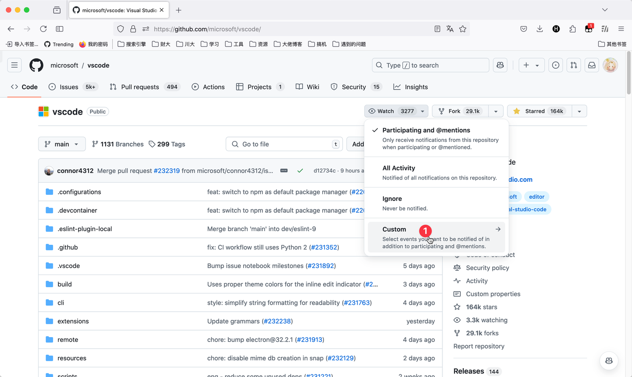The width and height of the screenshot is (632, 377).
Task: Bookmark this page with the star icon
Action: tap(463, 29)
